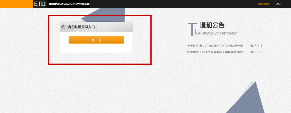Open the 图书馆关于办理毕业生离校 announcement link
Image resolution: width=291 pixels, height=113 pixels.
216,52
